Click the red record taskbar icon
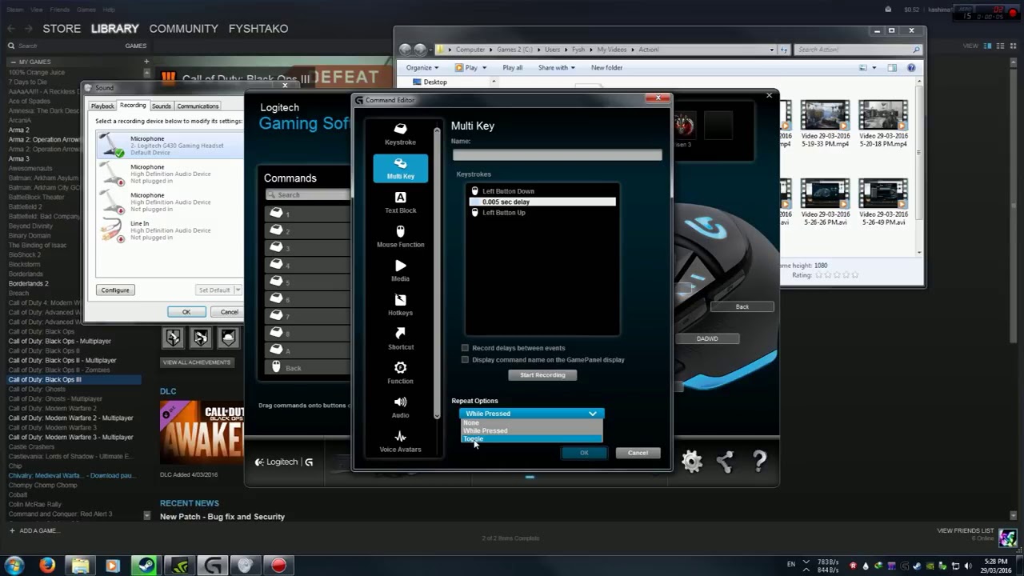This screenshot has width=1024, height=576. 278,566
